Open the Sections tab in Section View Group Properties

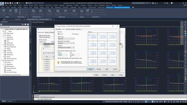click(x=47, y=32)
